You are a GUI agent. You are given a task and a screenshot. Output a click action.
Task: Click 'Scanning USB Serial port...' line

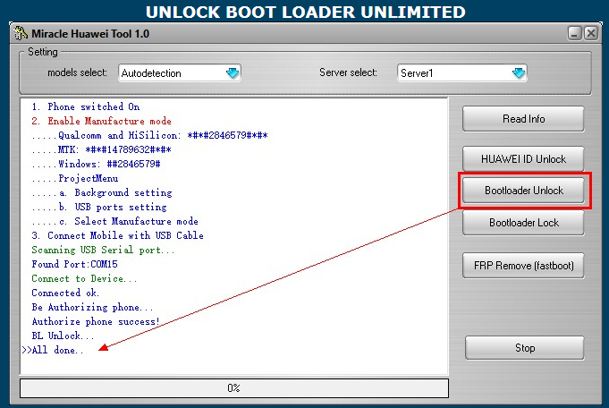(103, 250)
